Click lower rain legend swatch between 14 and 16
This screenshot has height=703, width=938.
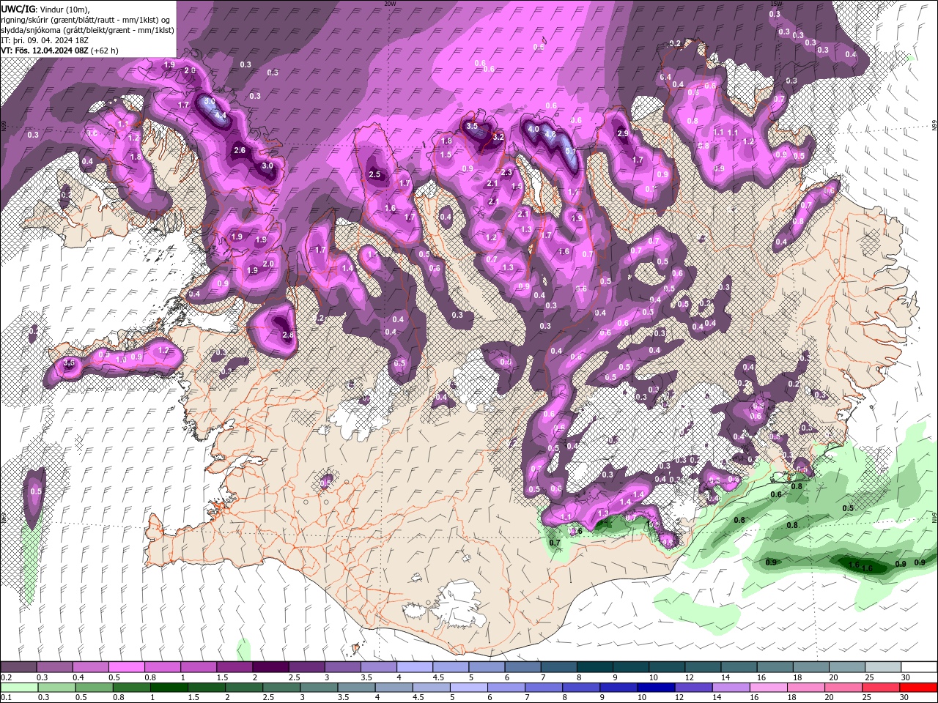pyautogui.click(x=730, y=688)
